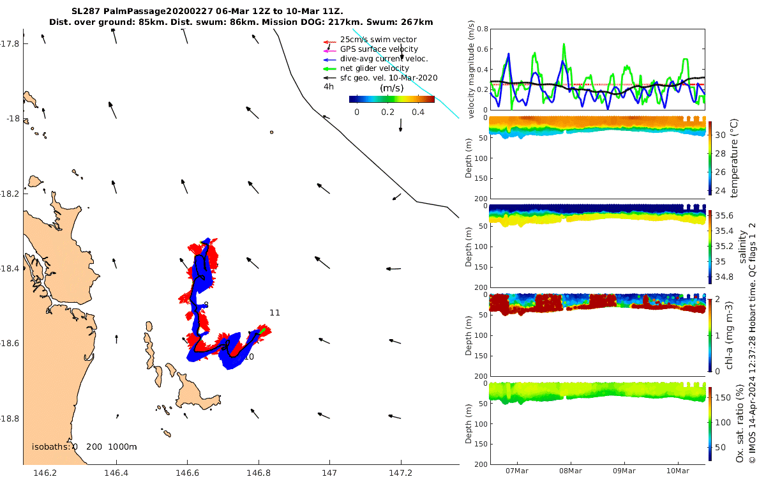Click the chl-a depth section panel

597,334
